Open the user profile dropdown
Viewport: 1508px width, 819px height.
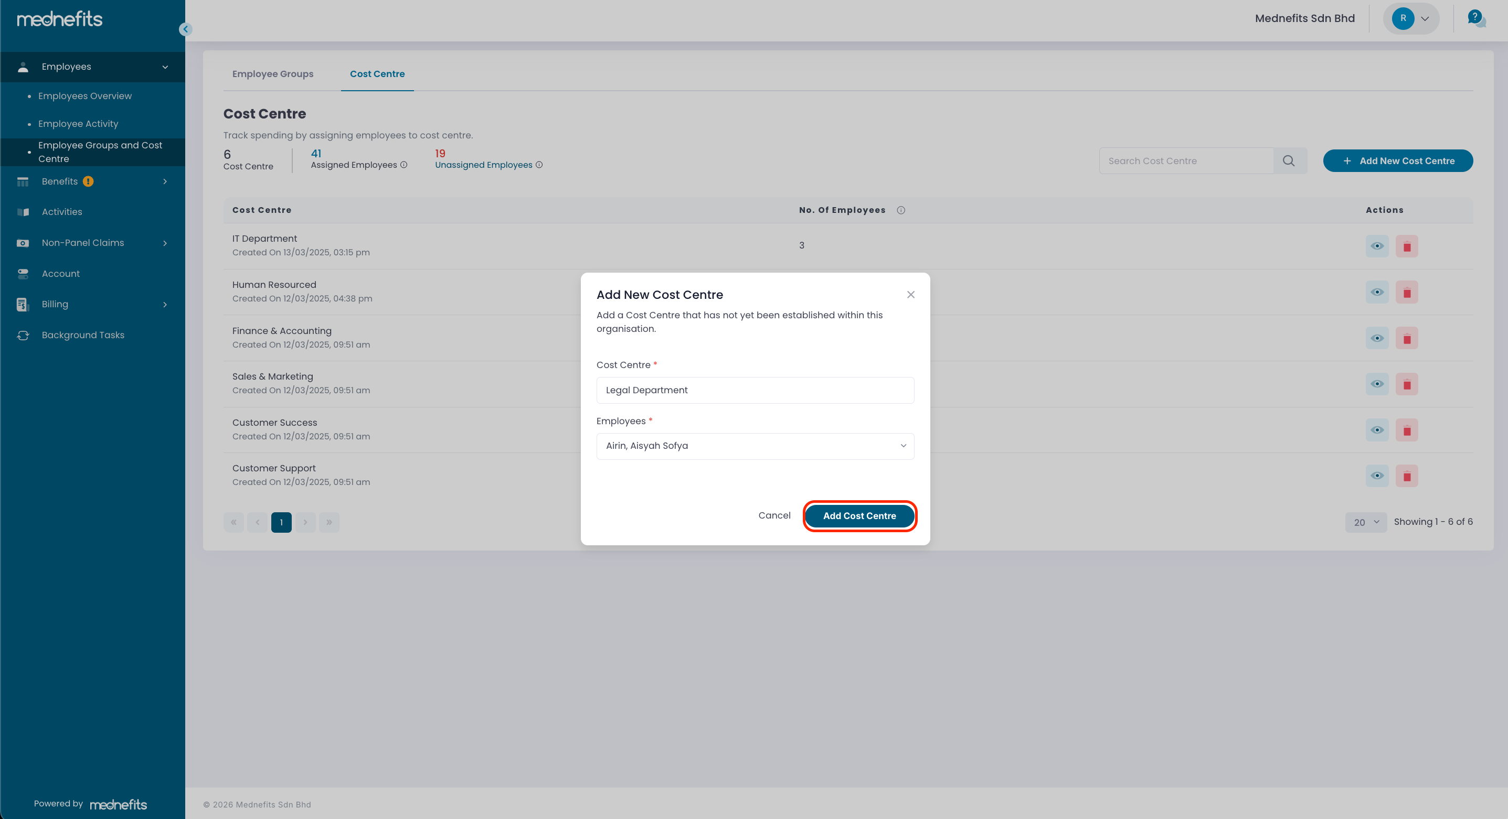coord(1411,18)
